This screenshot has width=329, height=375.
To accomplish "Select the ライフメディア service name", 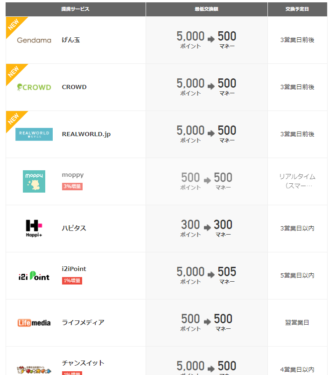I will (x=83, y=322).
